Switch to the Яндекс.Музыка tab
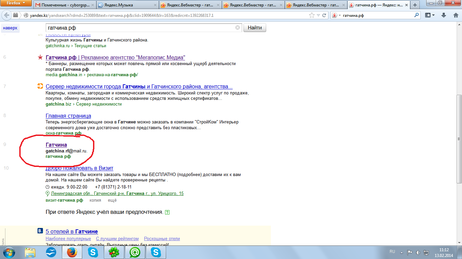 coord(127,5)
